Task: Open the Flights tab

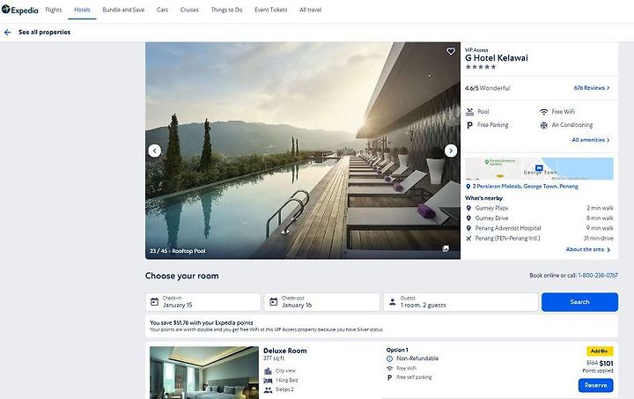Action: [54, 10]
